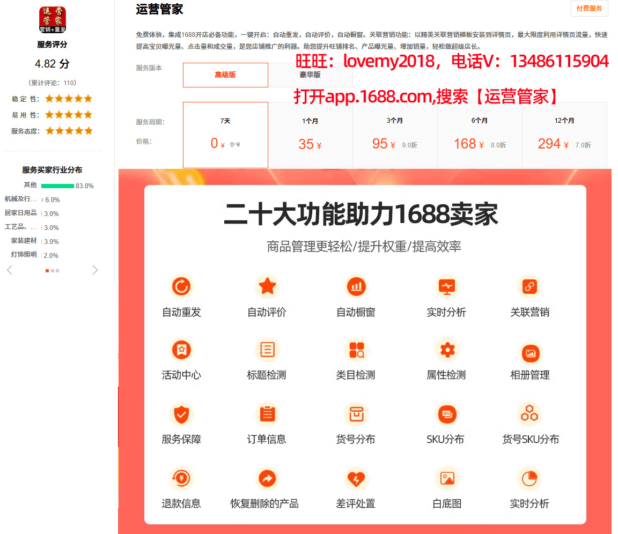The image size is (618, 534).
Task: Click the 4.82 分 rating score
Action: [53, 63]
